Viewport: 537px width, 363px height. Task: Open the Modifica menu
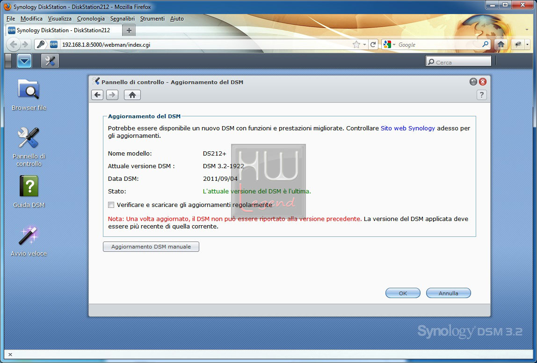point(31,19)
